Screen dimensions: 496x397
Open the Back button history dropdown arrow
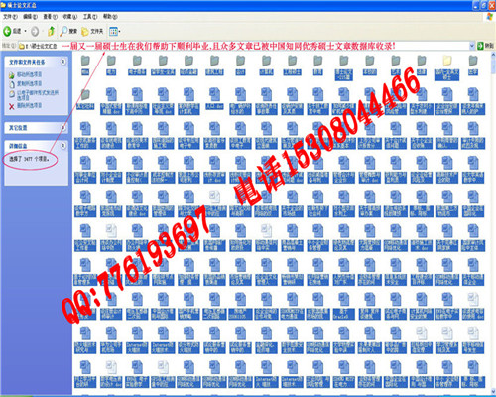pos(26,32)
